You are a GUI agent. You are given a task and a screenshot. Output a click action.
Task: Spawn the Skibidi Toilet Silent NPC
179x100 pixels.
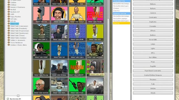point(59,86)
